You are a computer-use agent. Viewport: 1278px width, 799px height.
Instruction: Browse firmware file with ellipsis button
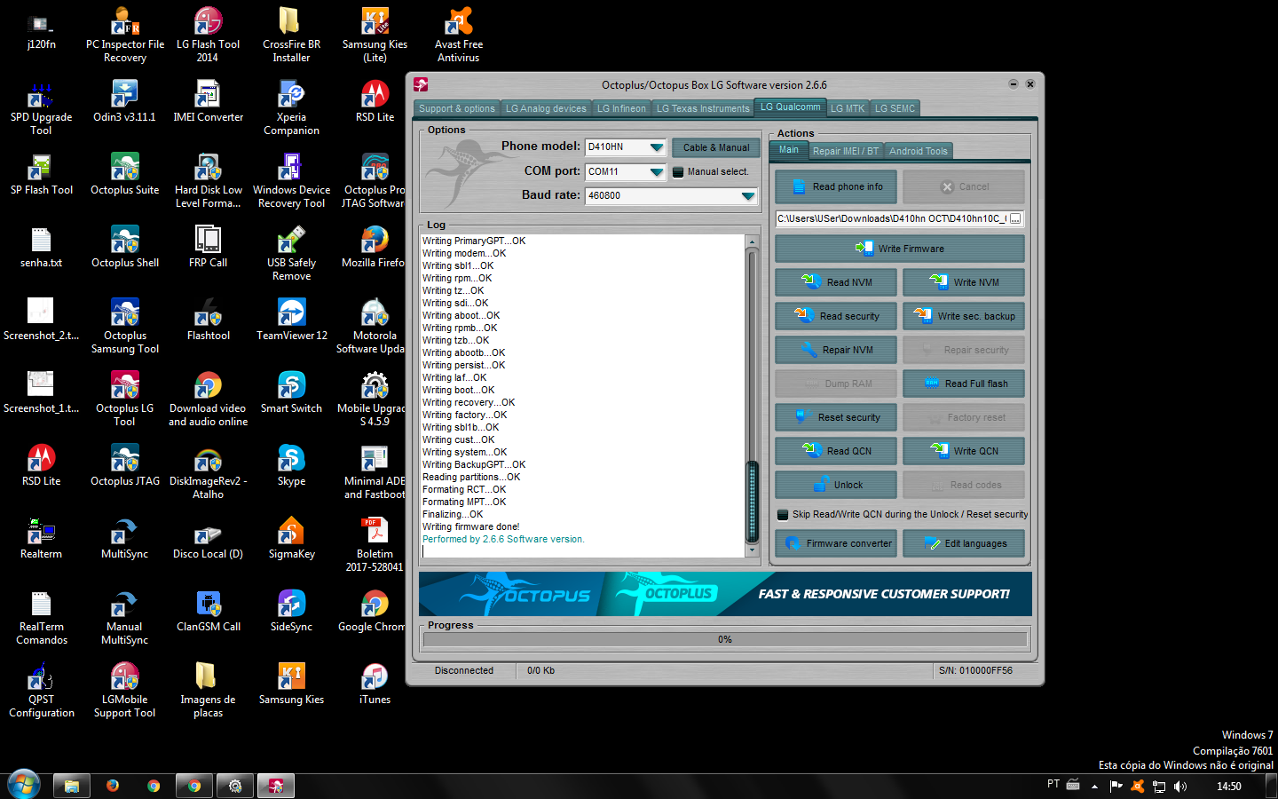click(1016, 218)
